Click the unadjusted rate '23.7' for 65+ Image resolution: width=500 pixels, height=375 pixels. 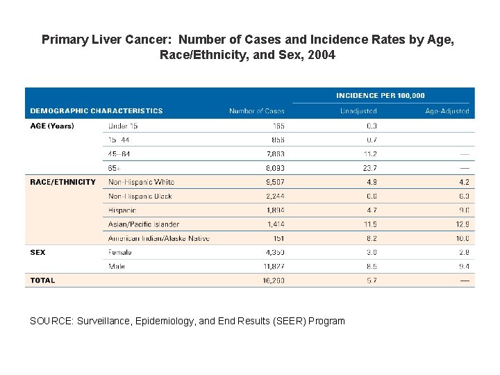click(x=370, y=168)
